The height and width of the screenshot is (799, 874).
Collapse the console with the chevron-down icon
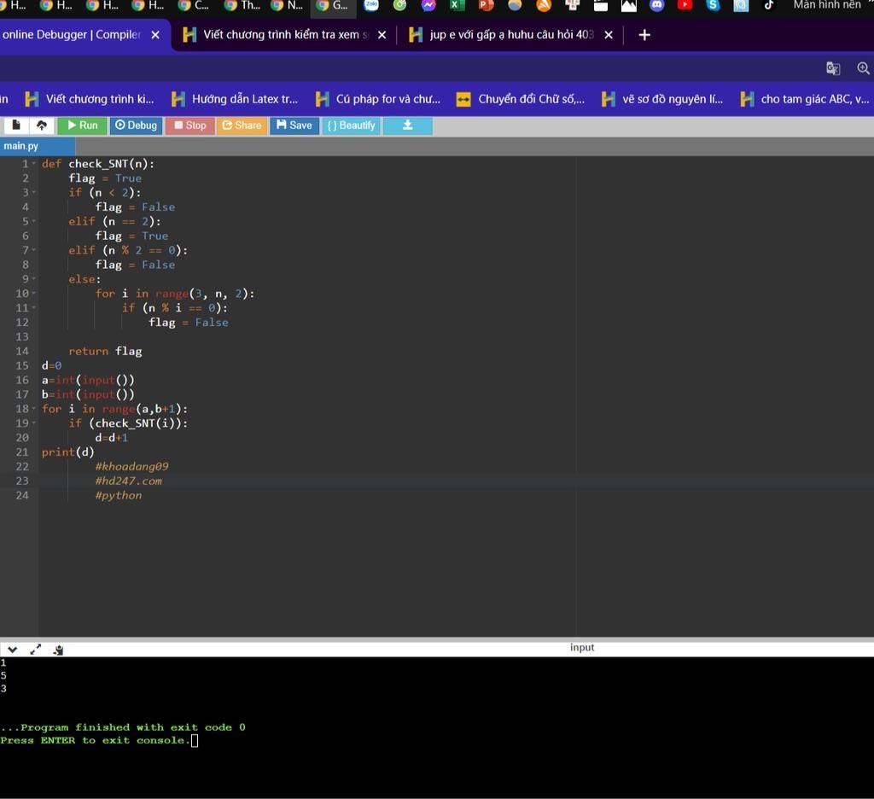pos(12,650)
